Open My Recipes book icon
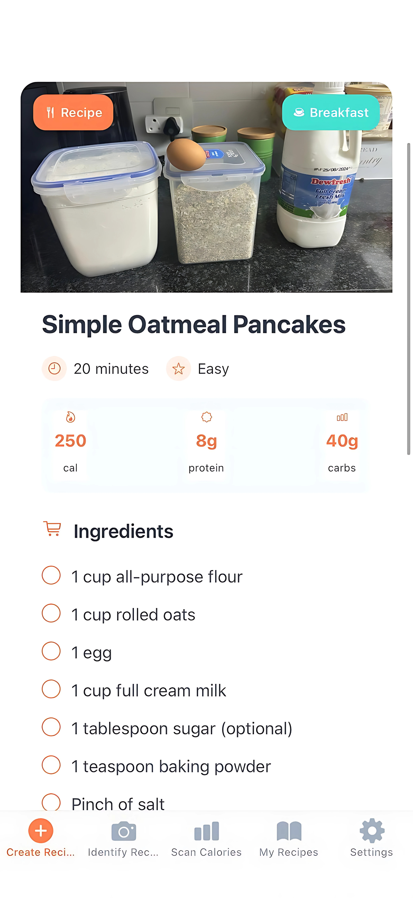 click(x=289, y=831)
